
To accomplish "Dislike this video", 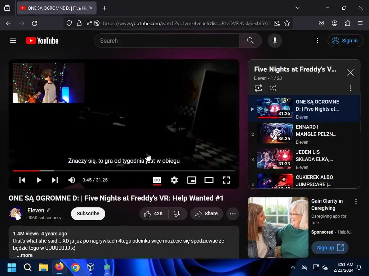I will pyautogui.click(x=177, y=213).
